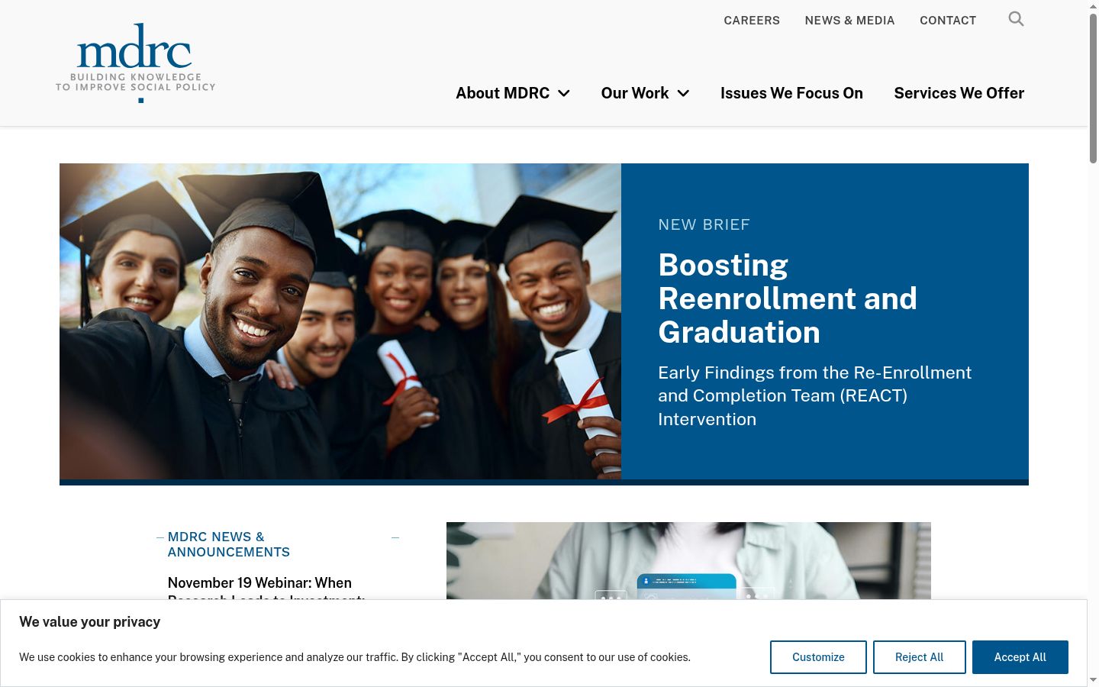1099x687 pixels.
Task: Click the scrollbar down arrow
Action: pos(1093,679)
